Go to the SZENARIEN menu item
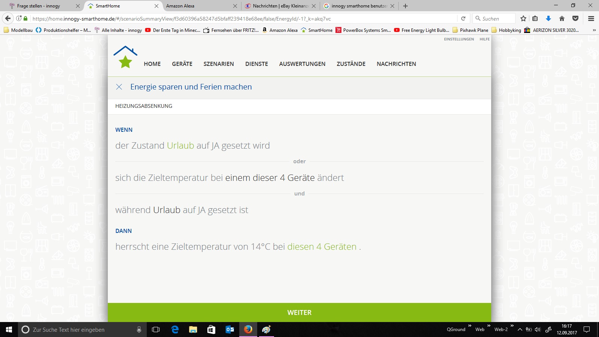The height and width of the screenshot is (337, 599). coord(219,64)
